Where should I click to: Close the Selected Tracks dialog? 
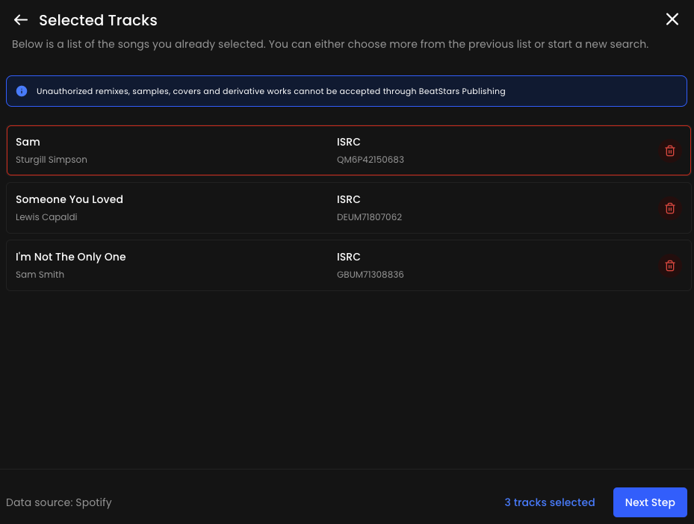point(672,19)
